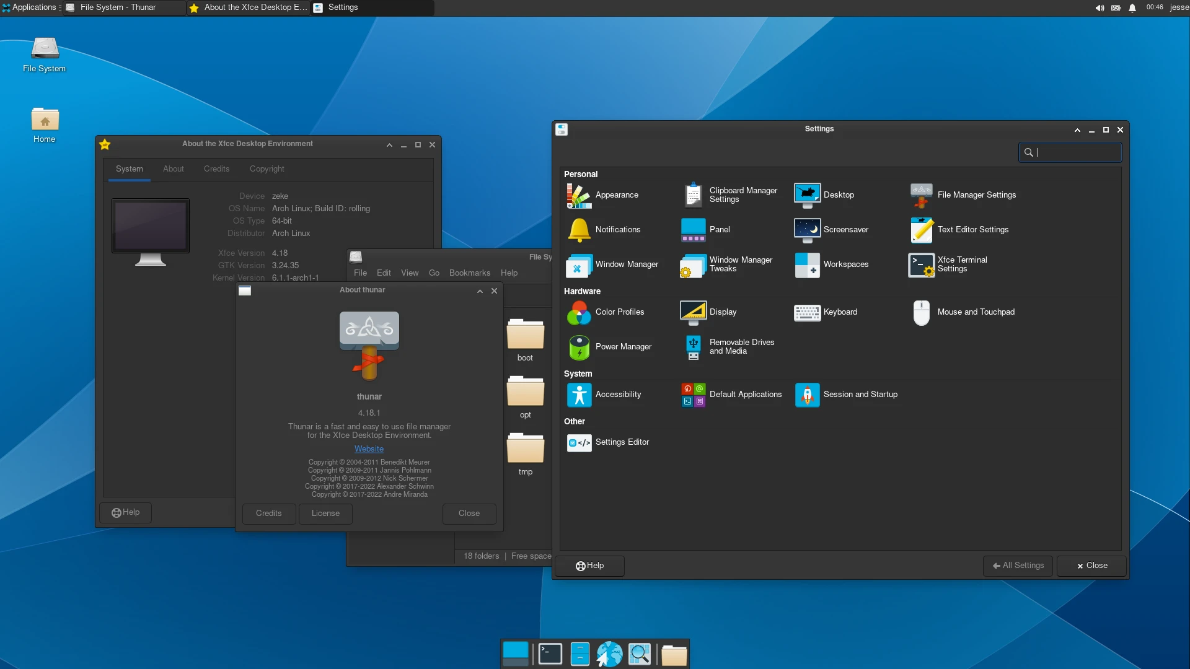Open Power Manager settings

(624, 347)
